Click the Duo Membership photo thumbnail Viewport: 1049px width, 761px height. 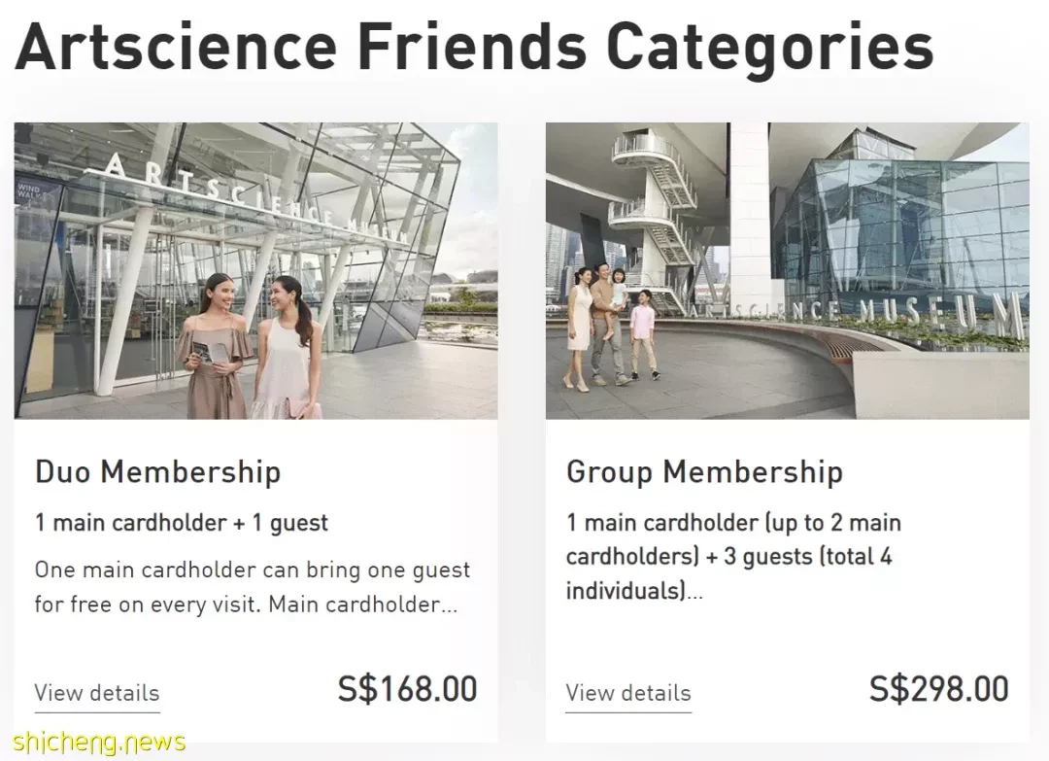pos(255,270)
